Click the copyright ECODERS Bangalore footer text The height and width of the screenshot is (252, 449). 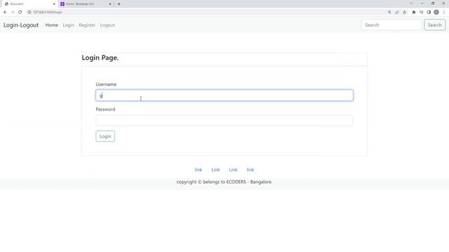[224, 182]
